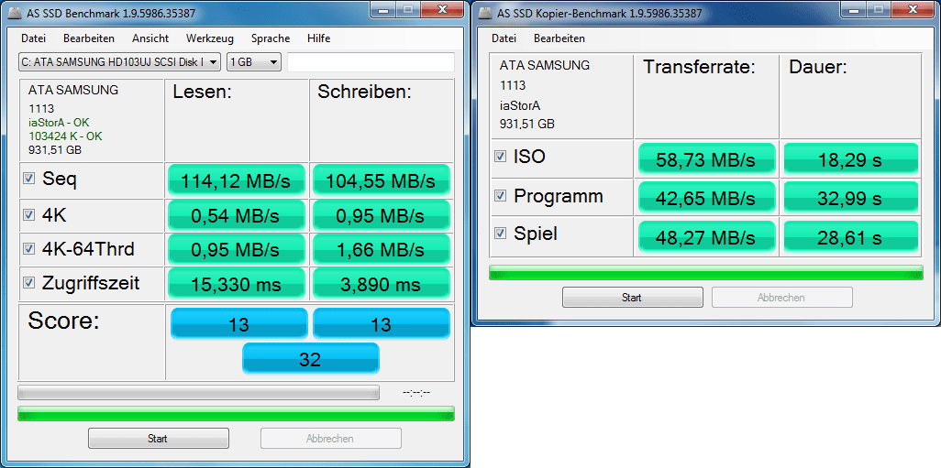The height and width of the screenshot is (468, 941).
Task: Click the AS SSD Benchmark title bar icon
Action: click(x=15, y=13)
